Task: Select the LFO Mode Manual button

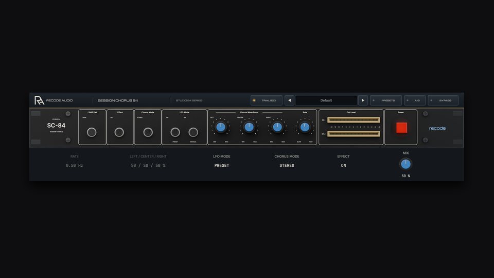Action: (193, 132)
